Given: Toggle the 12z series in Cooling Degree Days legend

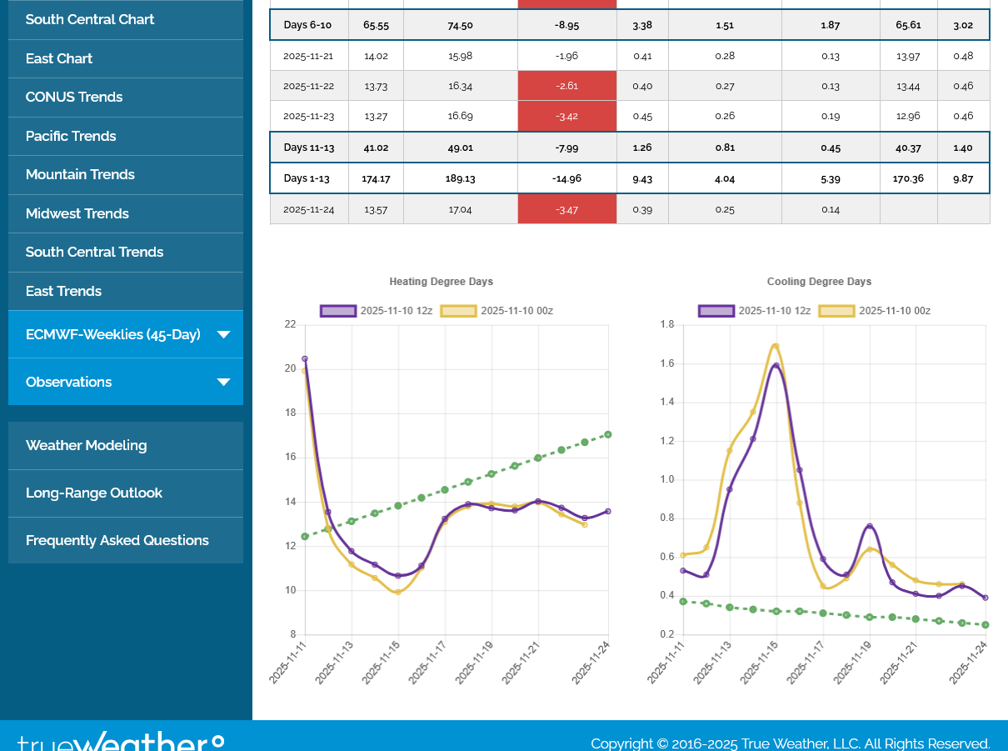Looking at the screenshot, I should pyautogui.click(x=755, y=311).
